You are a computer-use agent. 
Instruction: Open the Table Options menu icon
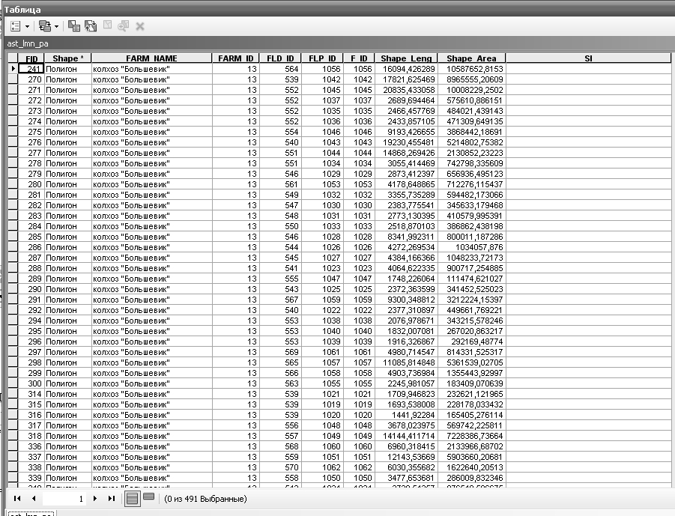[16, 26]
